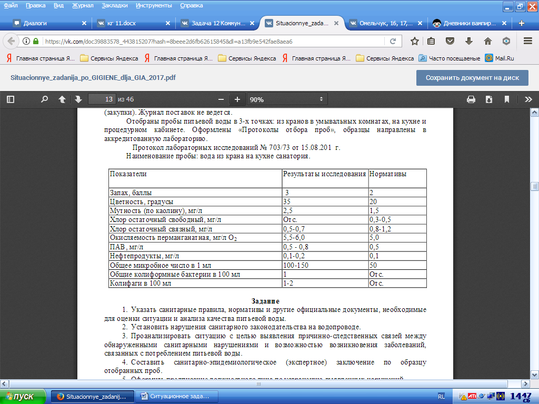Screen dimensions: 539x404
Task: Open the Файл menu
Action: pyautogui.click(x=11, y=5)
